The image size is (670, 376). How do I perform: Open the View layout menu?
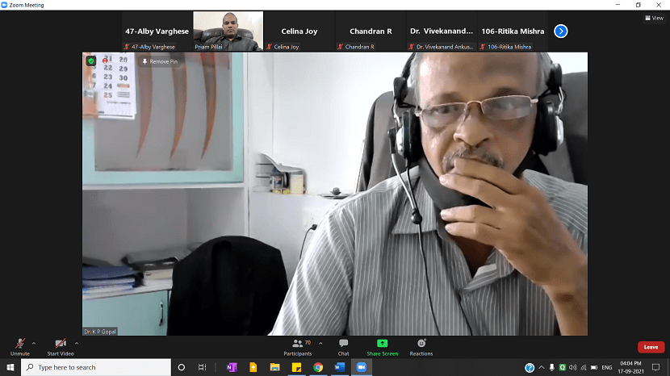click(654, 18)
